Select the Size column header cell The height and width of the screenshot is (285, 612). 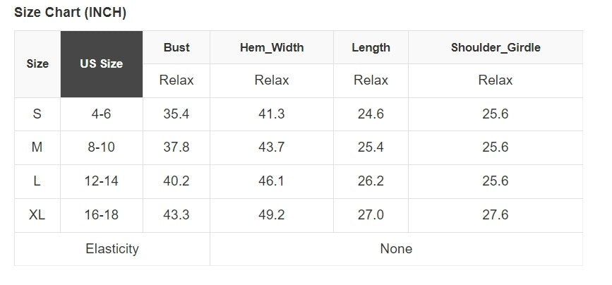tap(37, 63)
